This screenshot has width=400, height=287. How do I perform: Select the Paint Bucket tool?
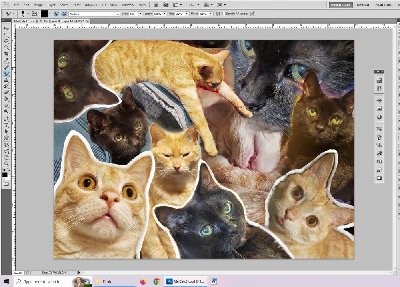click(6, 99)
